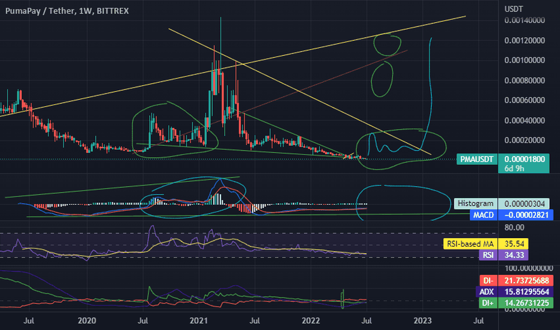Click the 0.00120000 price axis level

[525, 40]
